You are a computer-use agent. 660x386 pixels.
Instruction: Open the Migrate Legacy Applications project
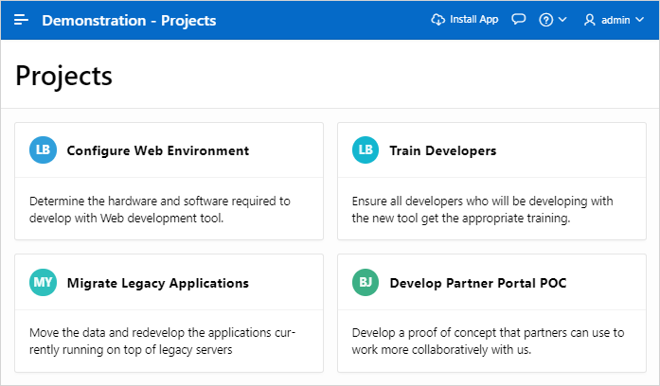click(x=157, y=283)
